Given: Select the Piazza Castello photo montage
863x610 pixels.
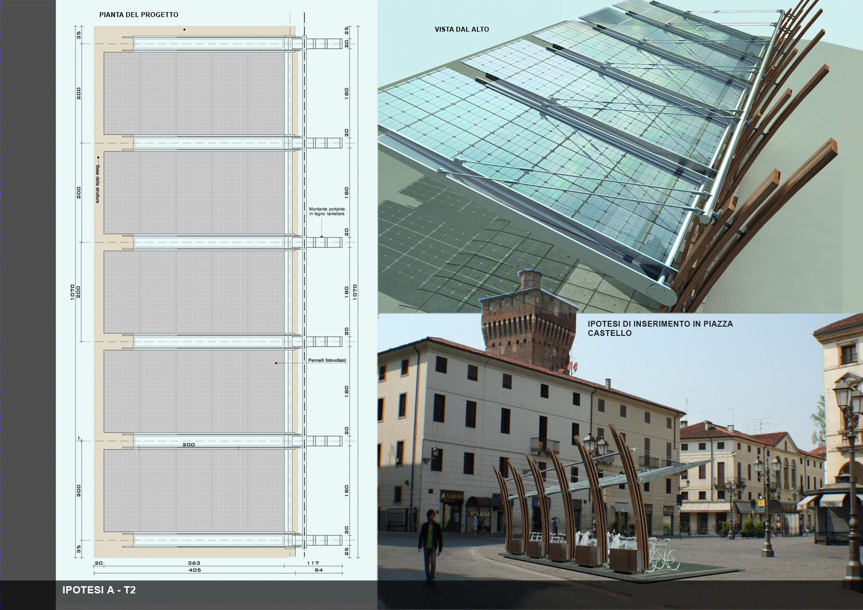Looking at the screenshot, I should [620, 448].
